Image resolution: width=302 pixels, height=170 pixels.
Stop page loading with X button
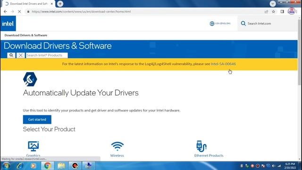[x=19, y=11]
